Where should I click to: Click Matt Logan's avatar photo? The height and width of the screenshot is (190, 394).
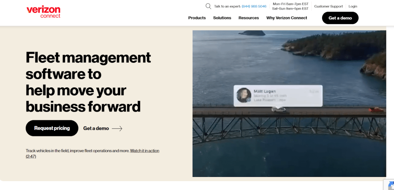coord(244,95)
